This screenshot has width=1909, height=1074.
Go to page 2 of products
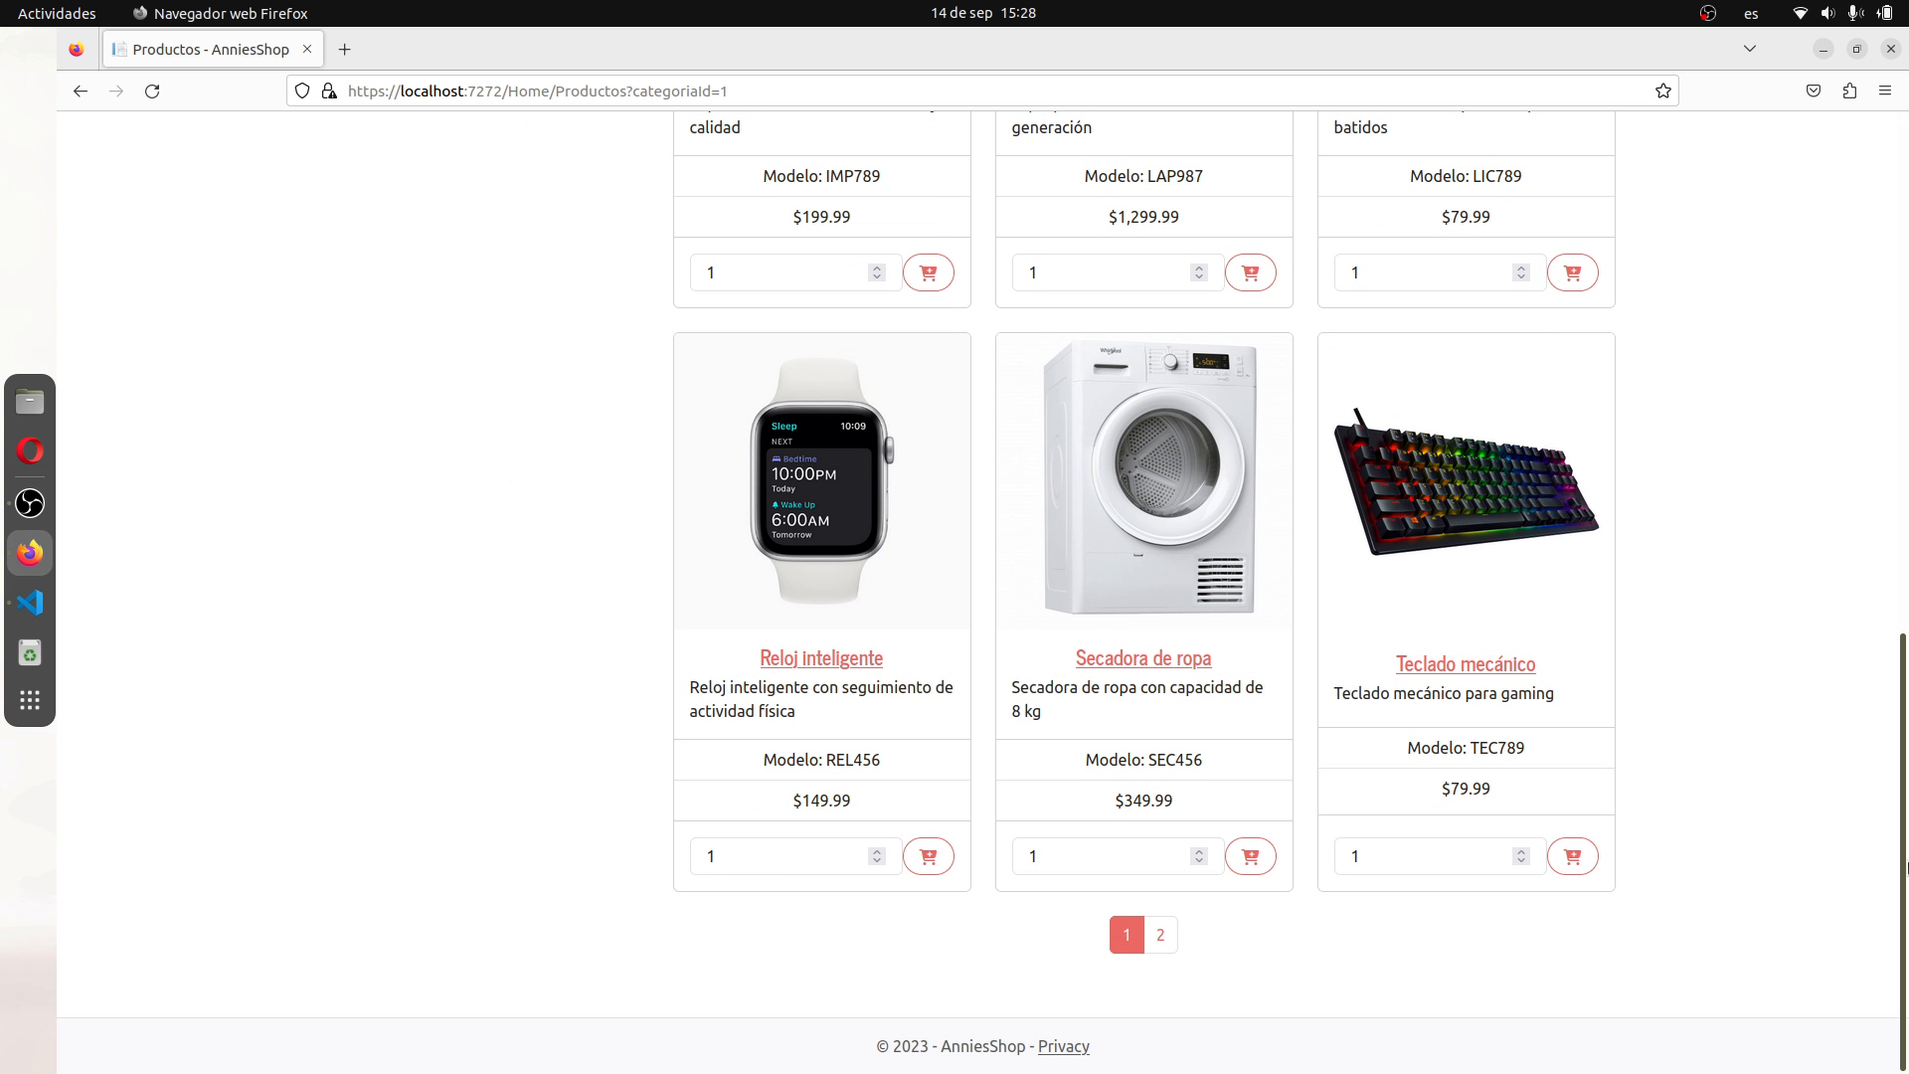click(1160, 935)
